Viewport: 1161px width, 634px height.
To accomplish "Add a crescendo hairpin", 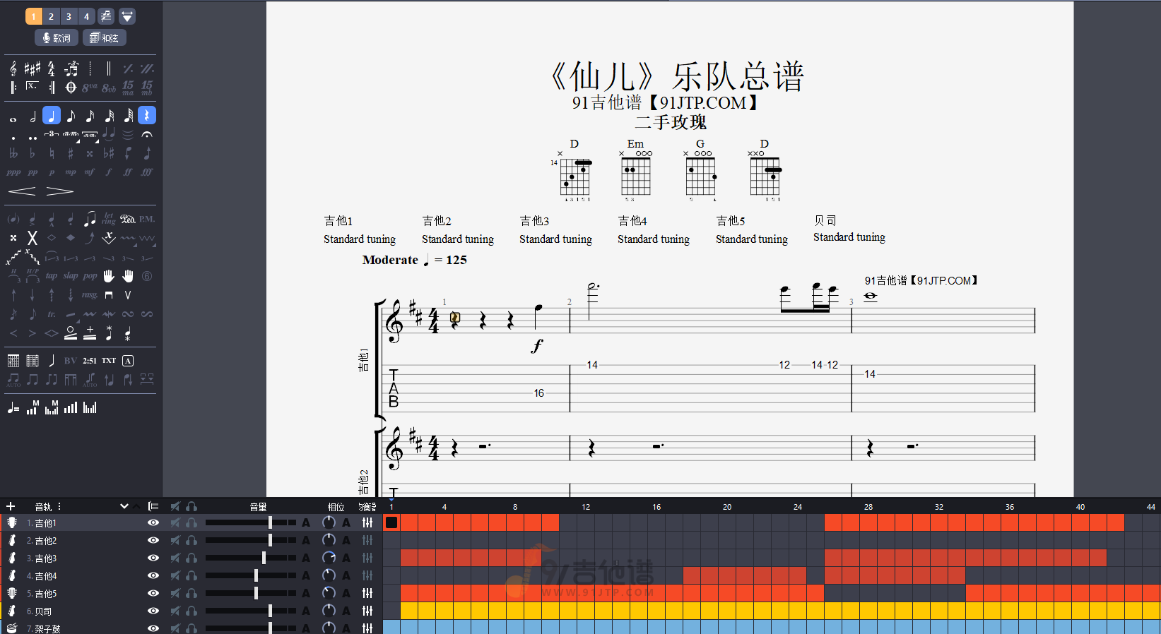I will coord(22,191).
